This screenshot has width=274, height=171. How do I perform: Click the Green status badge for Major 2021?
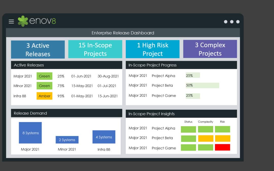[x=44, y=76]
